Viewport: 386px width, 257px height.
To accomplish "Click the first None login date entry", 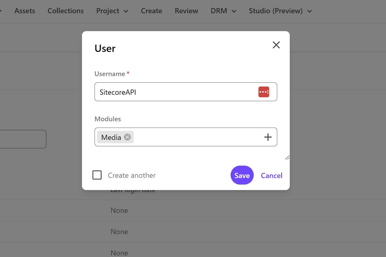I will click(x=119, y=210).
